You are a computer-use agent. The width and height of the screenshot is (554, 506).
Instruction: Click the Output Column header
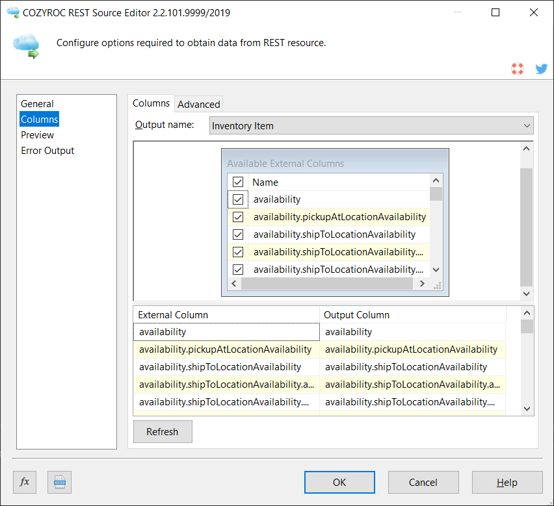[x=413, y=315]
